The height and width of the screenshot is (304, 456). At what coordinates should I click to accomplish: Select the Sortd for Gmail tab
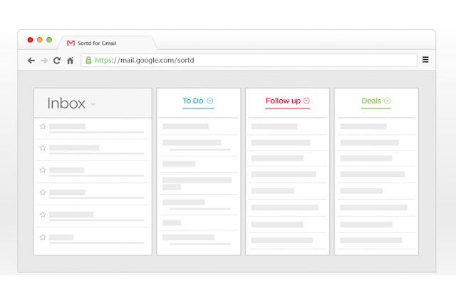click(x=108, y=43)
